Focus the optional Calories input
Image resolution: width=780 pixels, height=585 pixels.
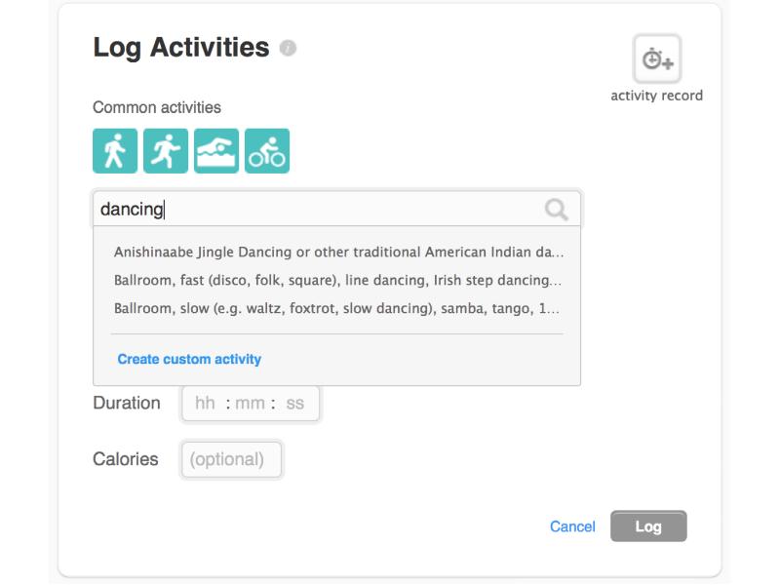(231, 459)
